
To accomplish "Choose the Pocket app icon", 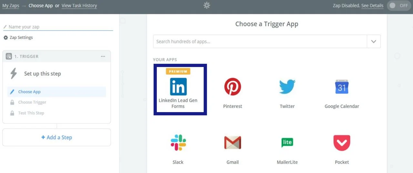I will pos(342,143).
